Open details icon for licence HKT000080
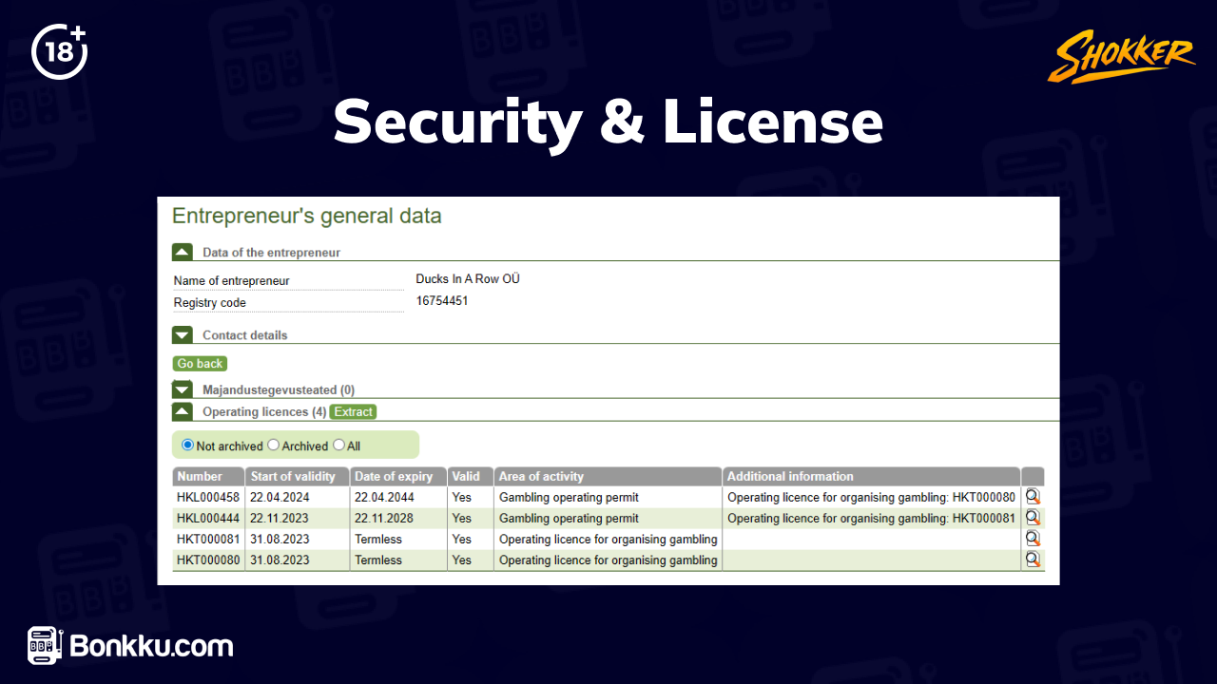Image resolution: width=1217 pixels, height=684 pixels. click(1033, 560)
